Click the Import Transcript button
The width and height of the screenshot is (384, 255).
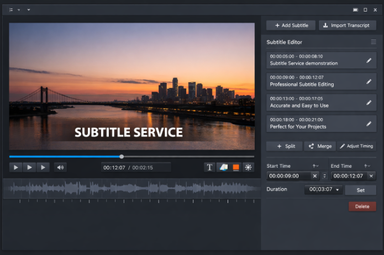coord(347,25)
